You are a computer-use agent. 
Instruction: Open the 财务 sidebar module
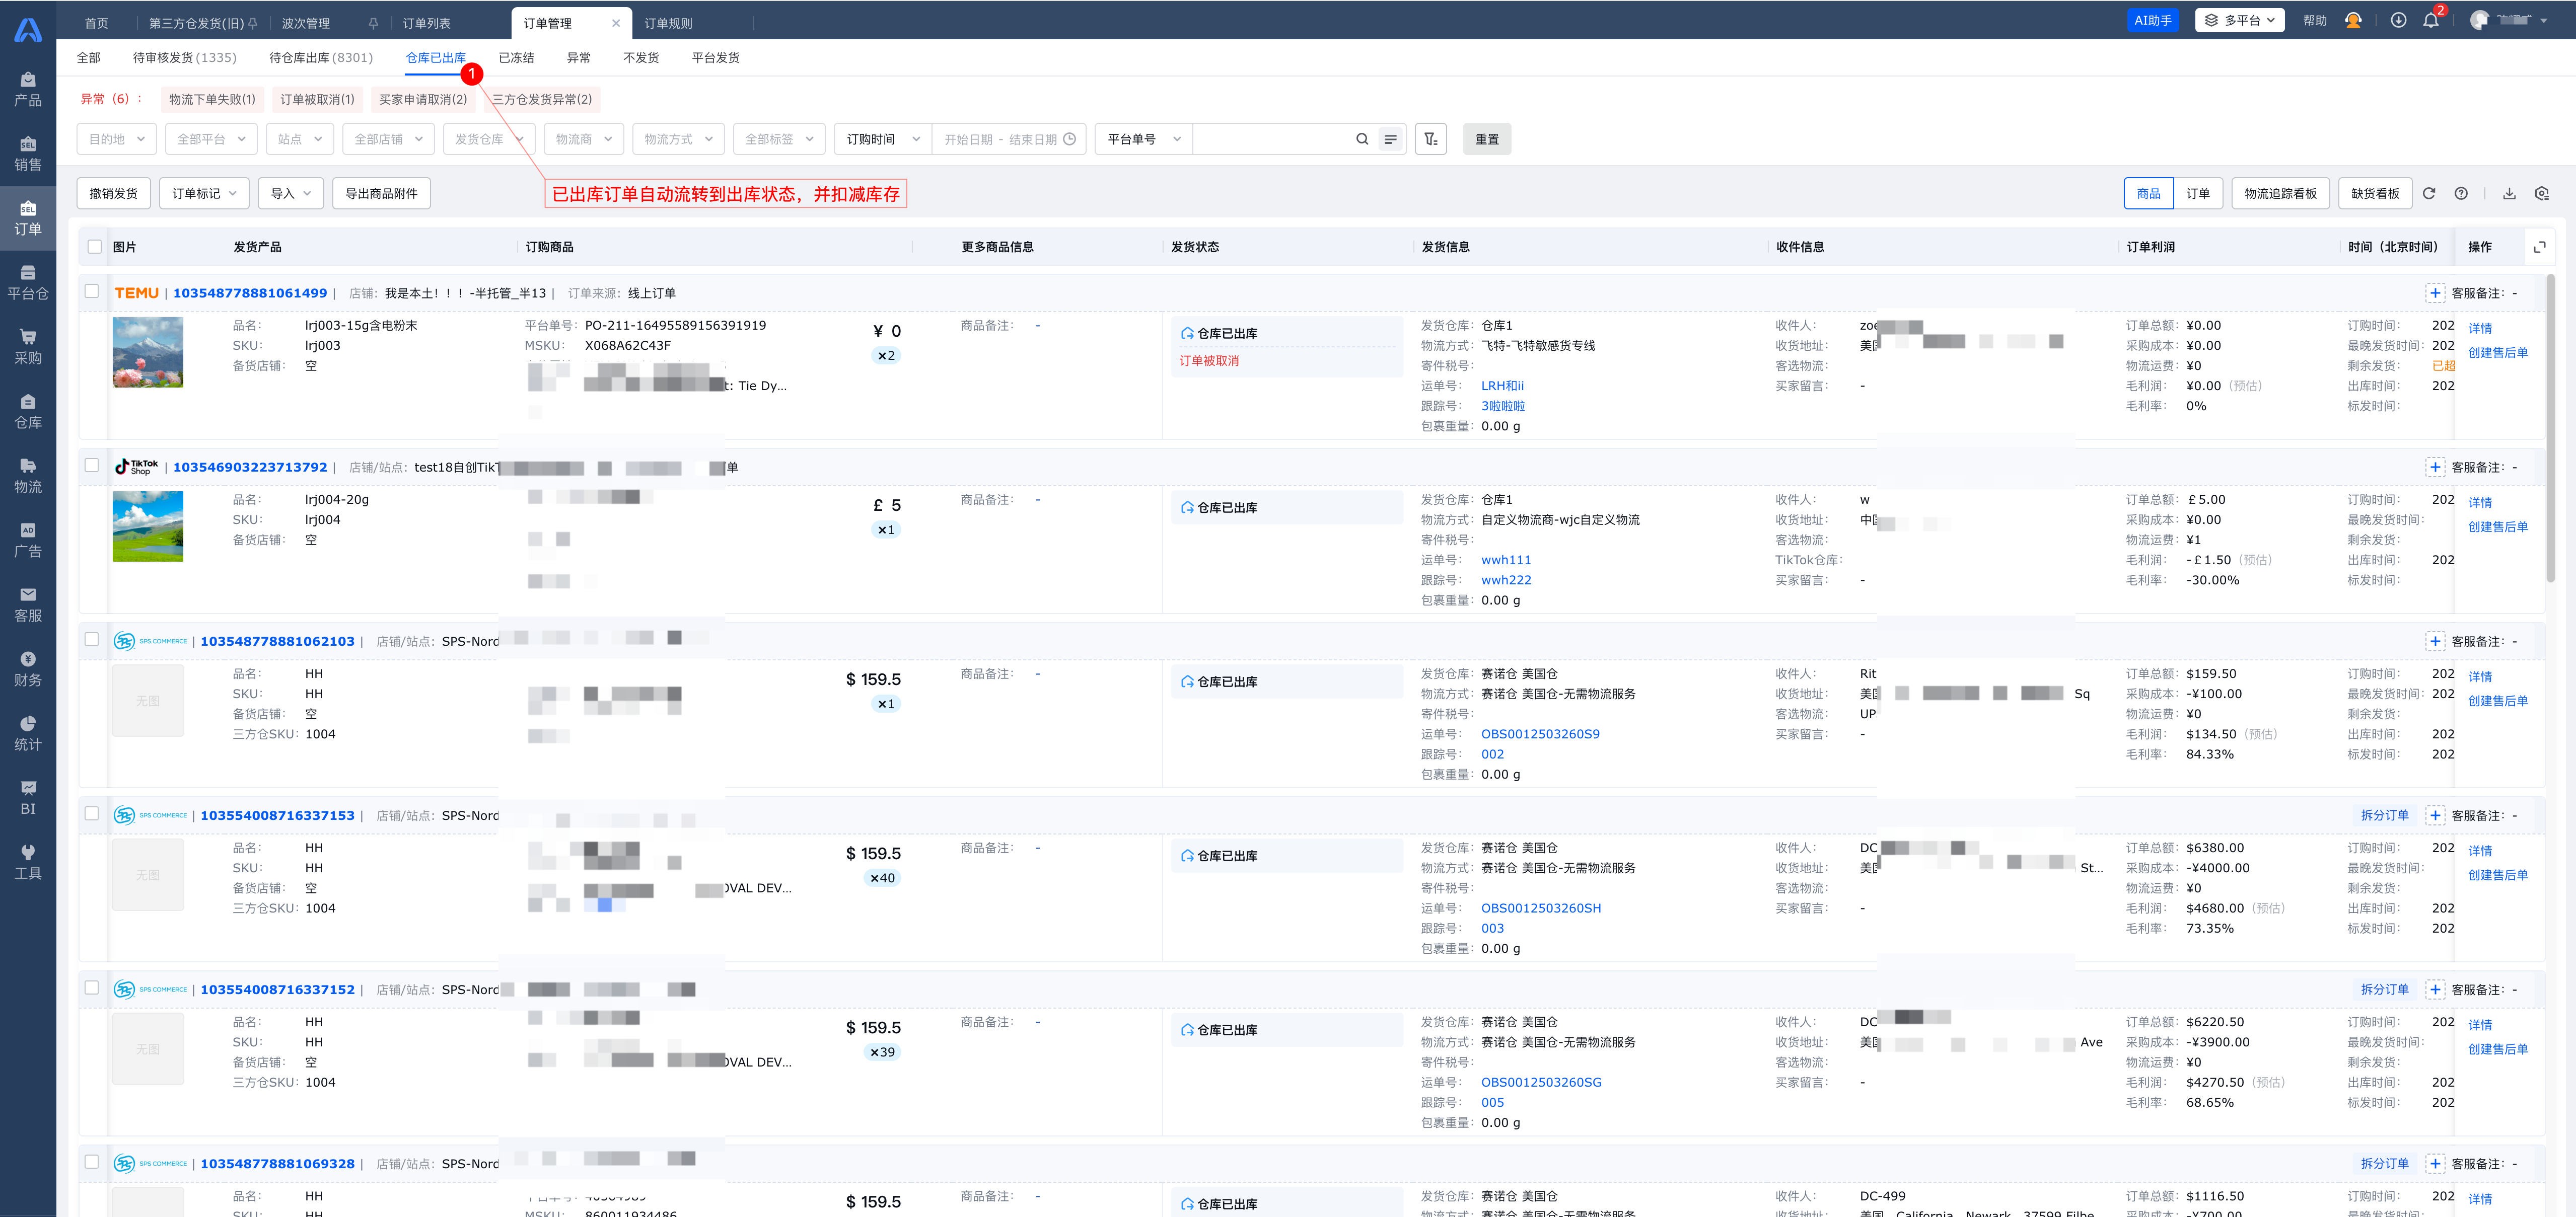point(28,669)
